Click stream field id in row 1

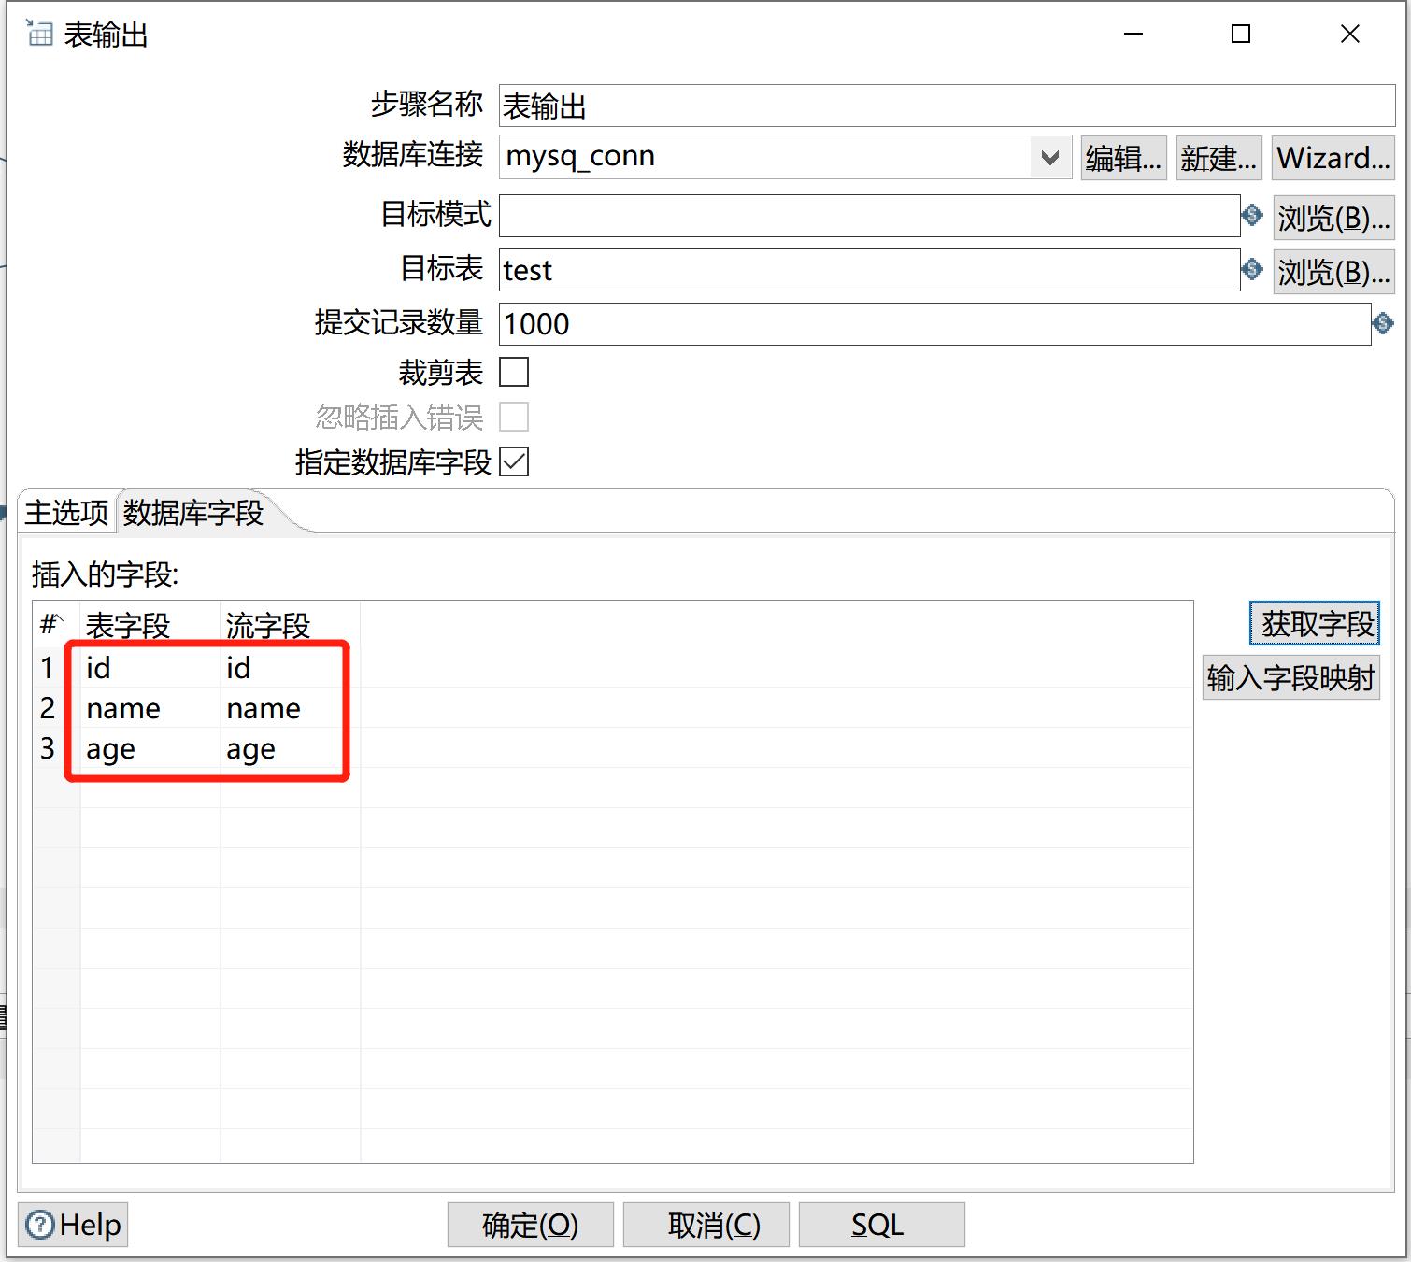click(291, 667)
